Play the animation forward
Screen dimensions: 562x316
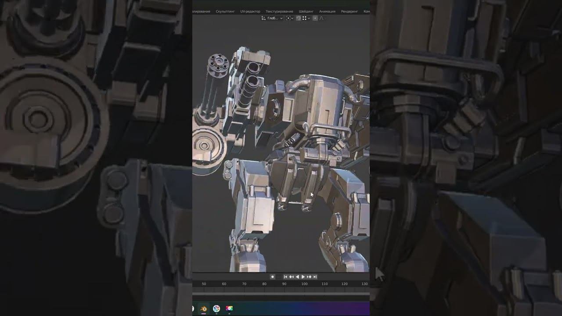coord(303,276)
